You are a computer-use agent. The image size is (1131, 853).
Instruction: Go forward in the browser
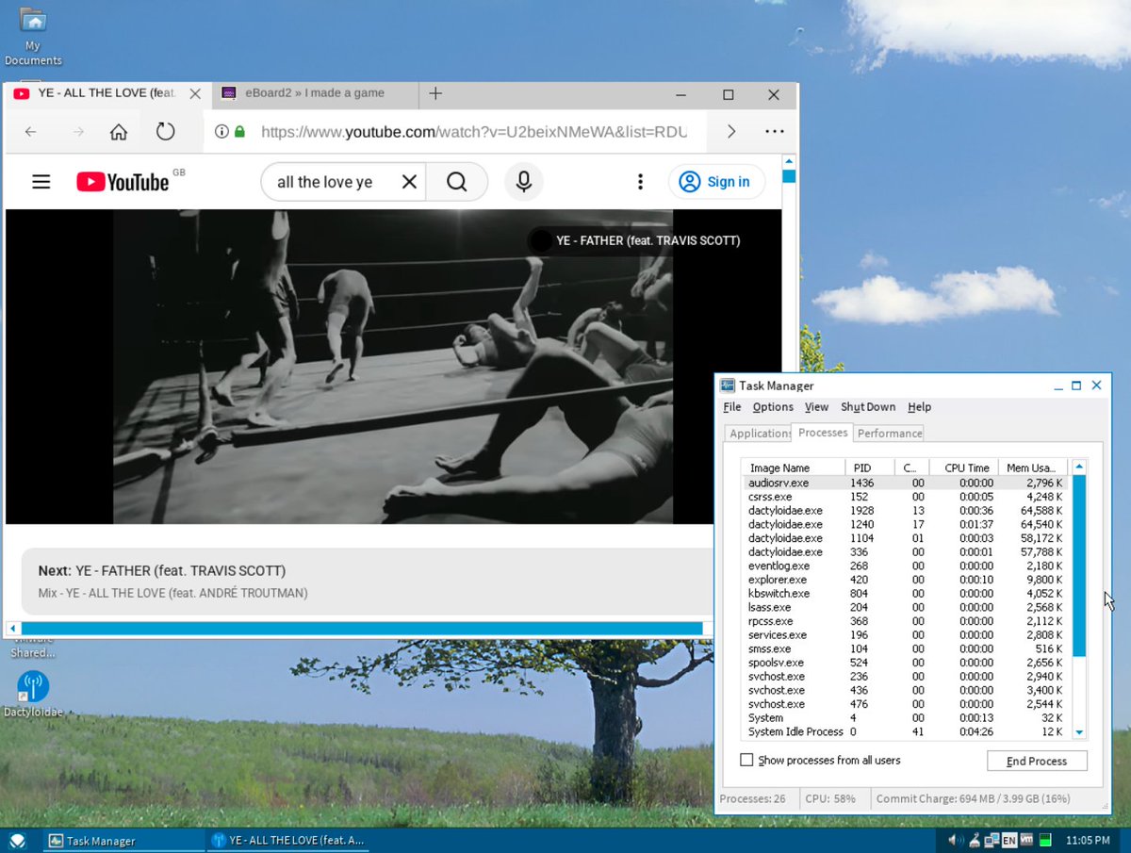(x=78, y=132)
